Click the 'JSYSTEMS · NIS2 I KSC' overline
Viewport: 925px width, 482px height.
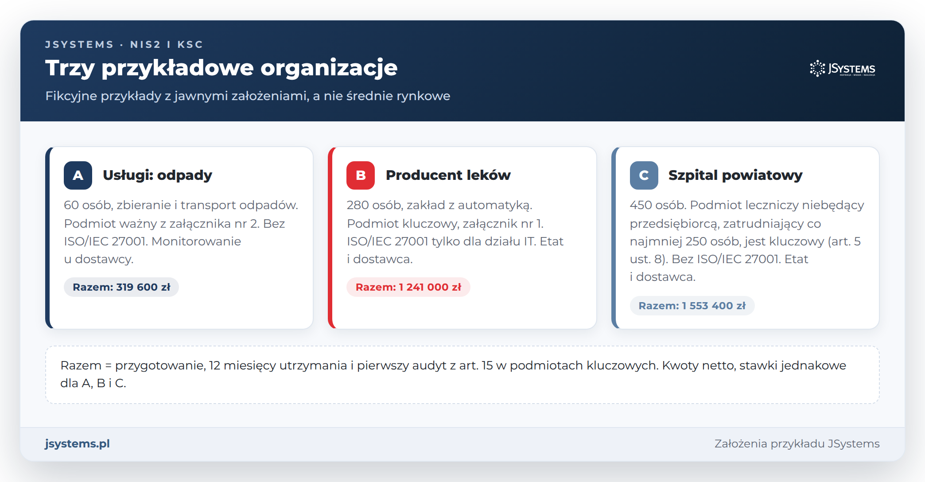pos(124,44)
